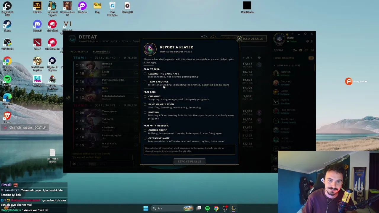The height and width of the screenshot is (213, 379).
Task: Select friend i like turtles
Action: coord(293,111)
